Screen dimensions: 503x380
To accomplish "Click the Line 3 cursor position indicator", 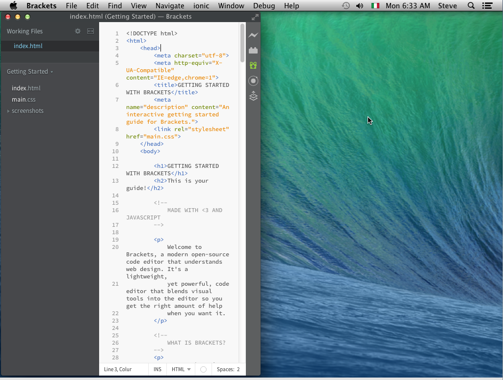I will pyautogui.click(x=118, y=369).
